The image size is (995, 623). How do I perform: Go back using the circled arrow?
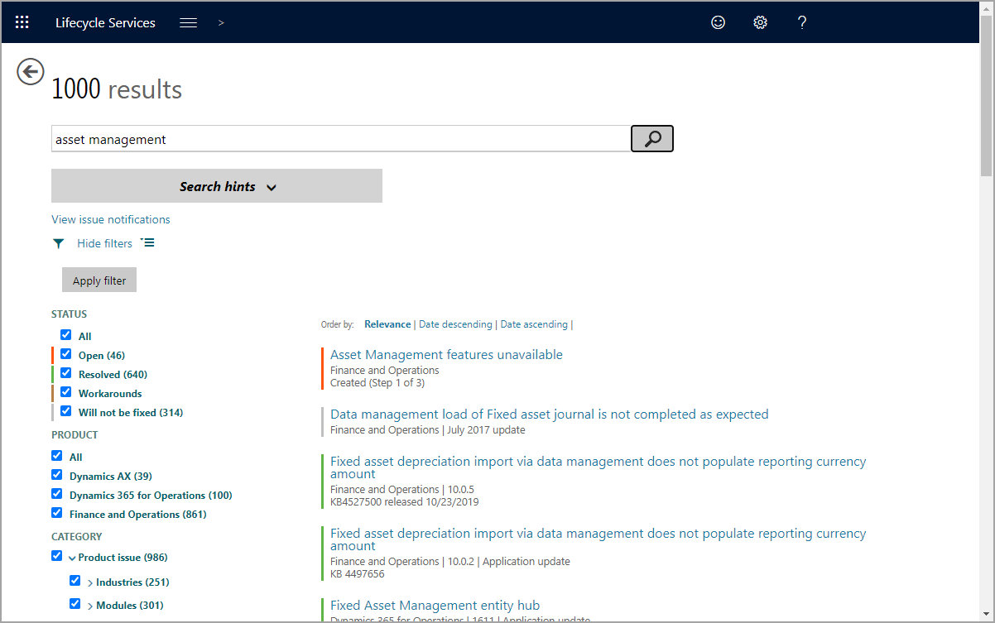pyautogui.click(x=30, y=72)
